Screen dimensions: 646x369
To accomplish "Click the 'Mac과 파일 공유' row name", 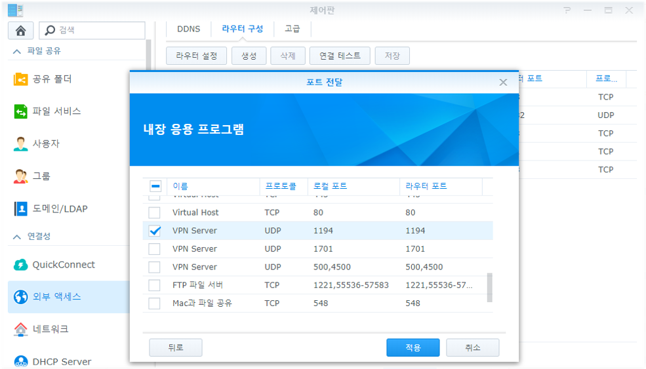I will 202,303.
